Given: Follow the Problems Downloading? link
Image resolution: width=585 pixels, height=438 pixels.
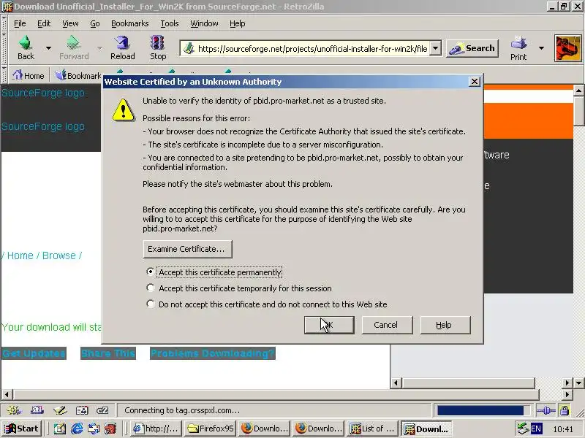Looking at the screenshot, I should (213, 353).
